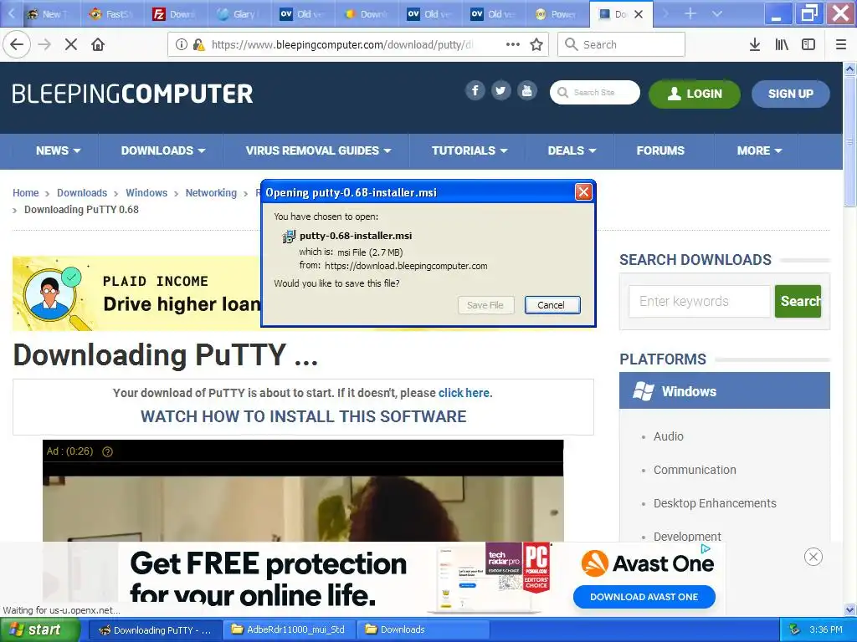857x642 pixels.
Task: Switch to AdbeRdr11000_mui_Std taskbar folder
Action: [x=289, y=630]
